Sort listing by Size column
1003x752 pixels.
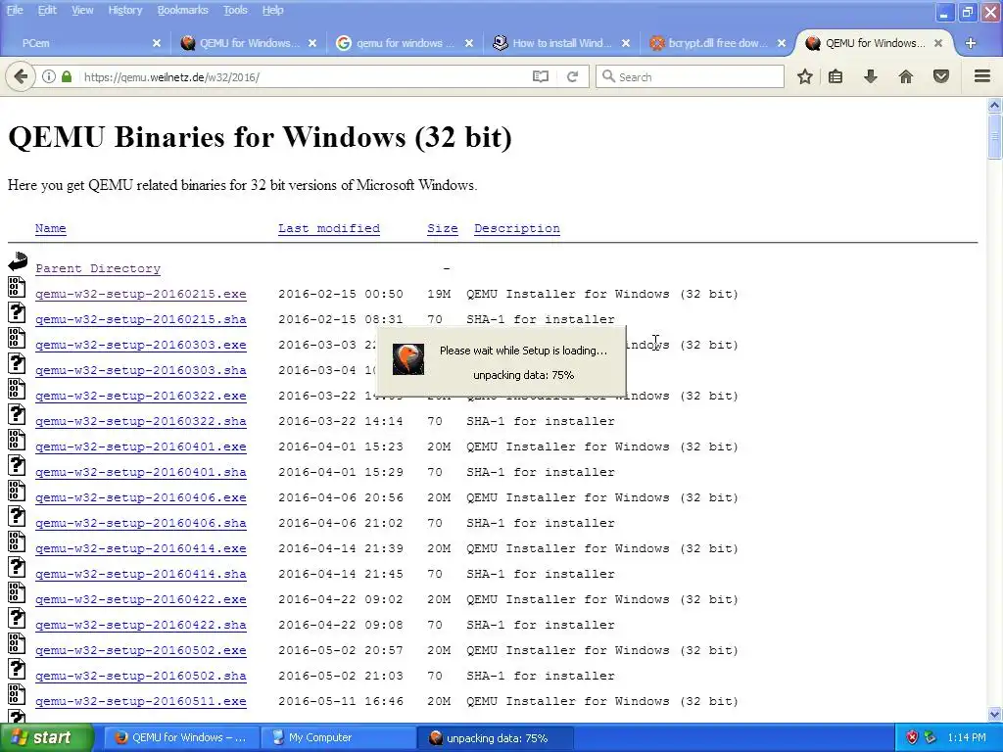pos(443,228)
